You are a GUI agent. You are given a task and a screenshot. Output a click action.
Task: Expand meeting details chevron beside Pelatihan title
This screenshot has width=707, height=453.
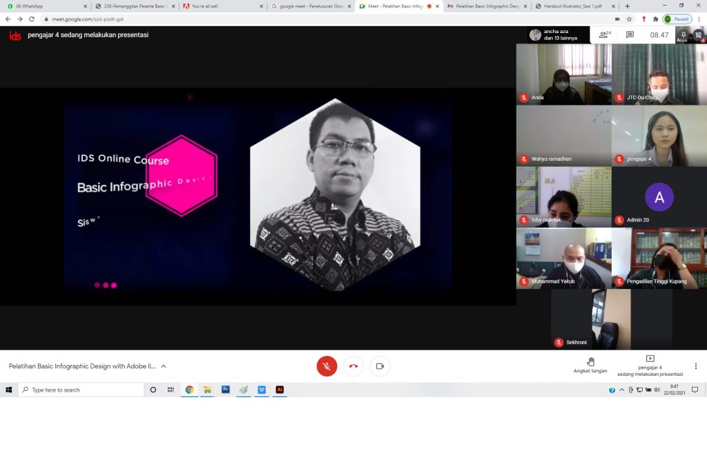[164, 366]
